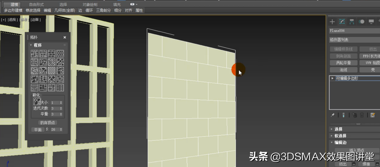Close the 拓扑 topology panel
380x167 pixels.
coord(65,37)
